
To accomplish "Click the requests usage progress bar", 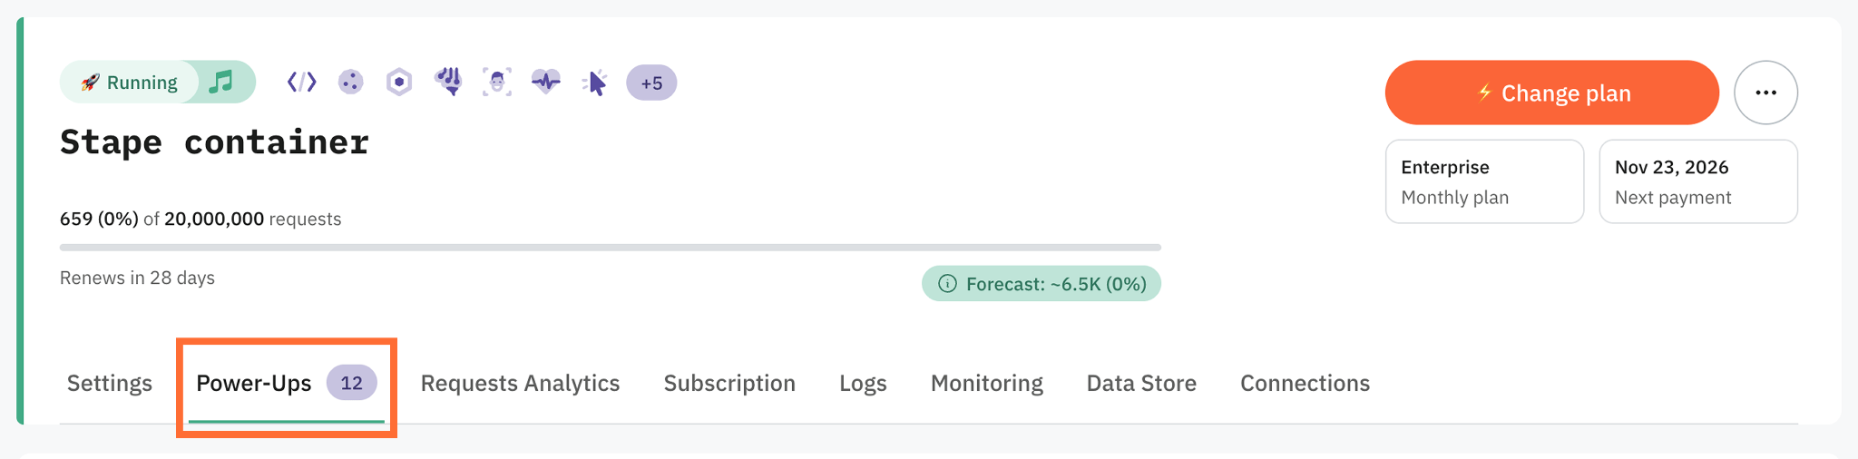I will pos(611,247).
